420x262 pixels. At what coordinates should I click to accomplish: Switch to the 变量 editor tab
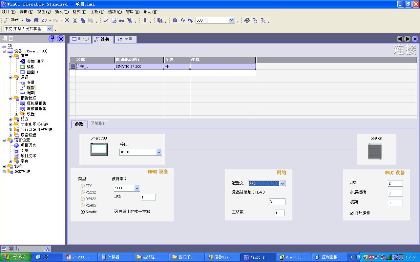125,39
